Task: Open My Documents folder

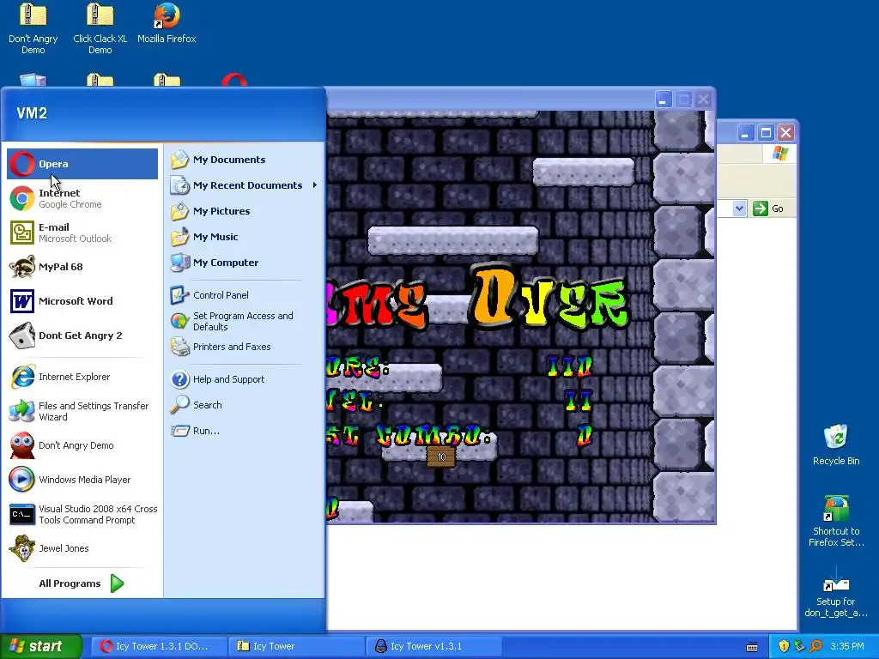Action: (245, 160)
